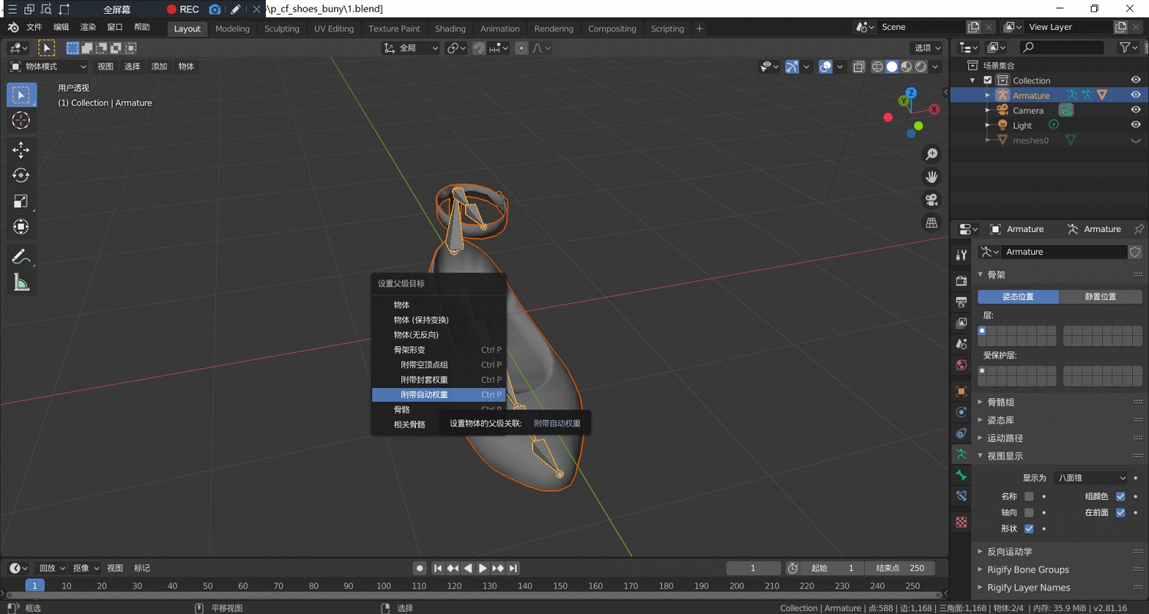Screen dimensions: 1149x614
Task: Open the 物体模式 mode dropdown
Action: point(48,67)
